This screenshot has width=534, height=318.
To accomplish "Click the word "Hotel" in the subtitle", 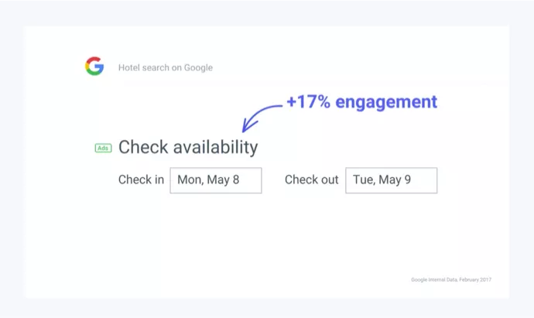I will coord(128,68).
